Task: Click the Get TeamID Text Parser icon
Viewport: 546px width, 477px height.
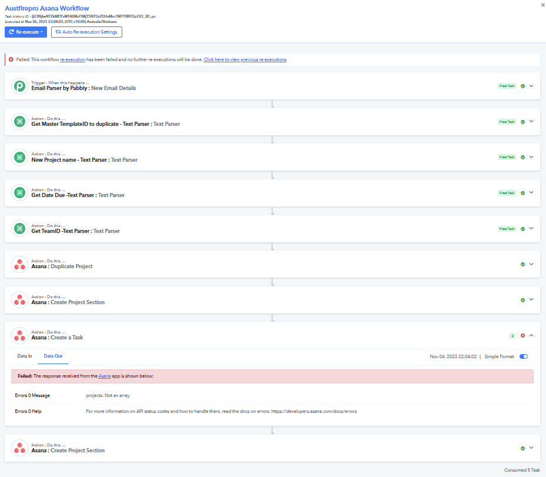Action: (19, 229)
